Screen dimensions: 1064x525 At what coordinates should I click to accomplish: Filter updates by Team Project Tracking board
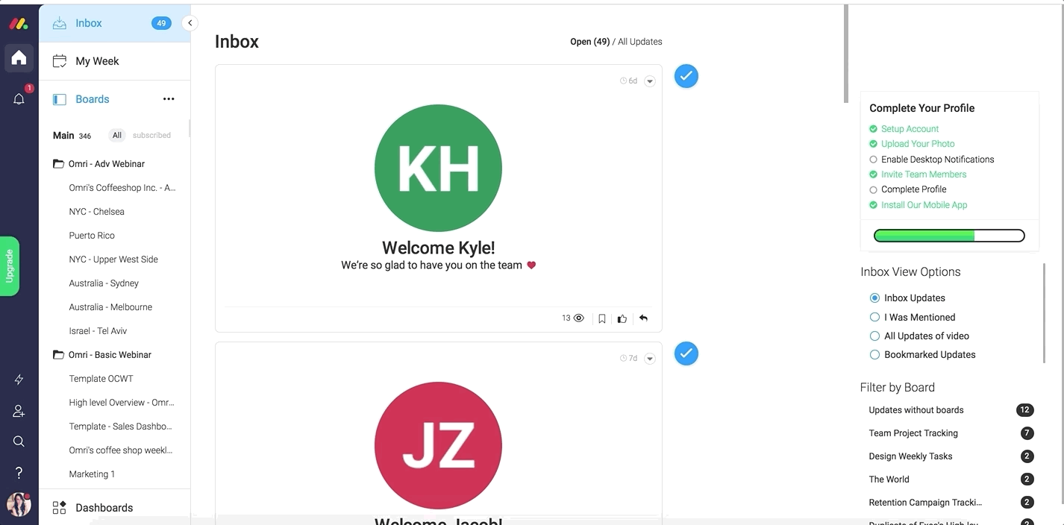(913, 433)
